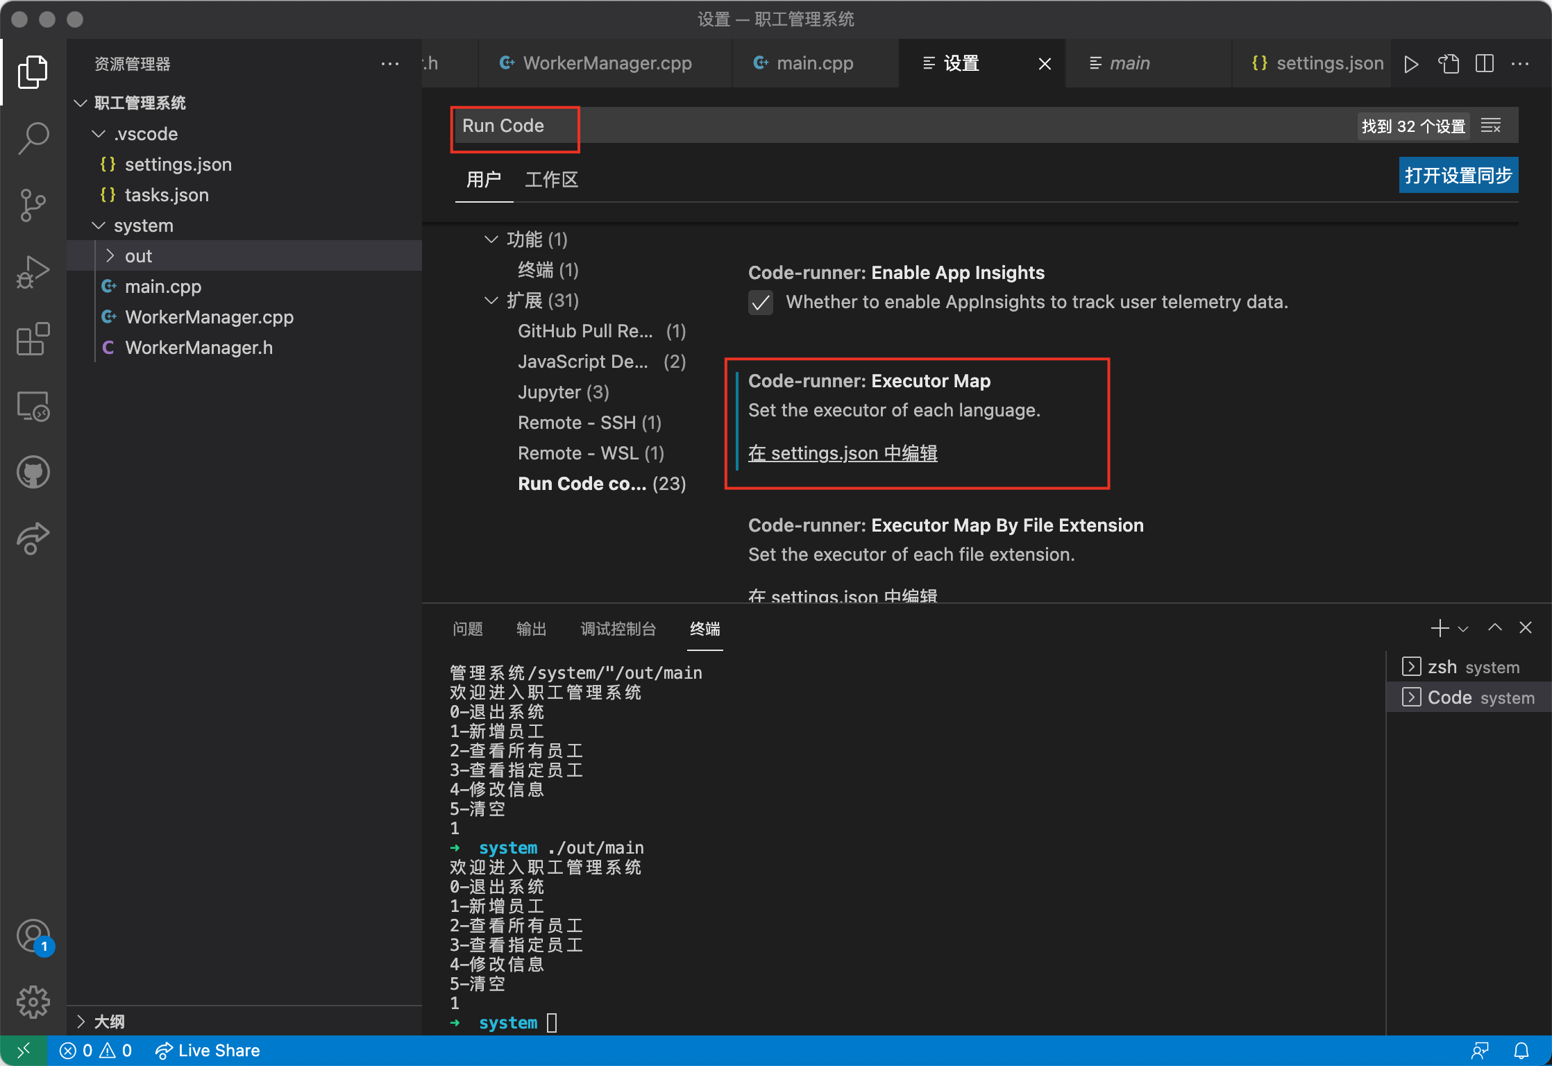
Task: Select JavaScript De... settings category
Action: click(601, 362)
